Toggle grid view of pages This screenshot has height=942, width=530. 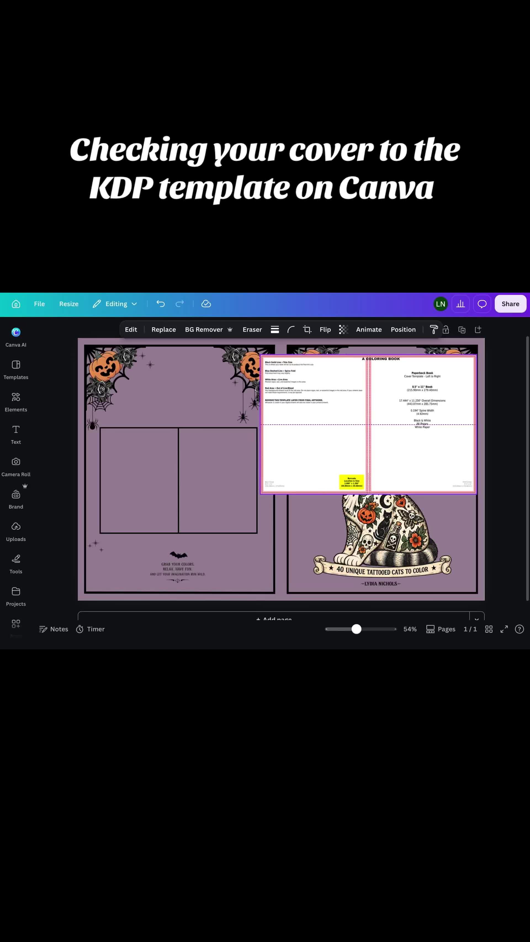pyautogui.click(x=489, y=629)
